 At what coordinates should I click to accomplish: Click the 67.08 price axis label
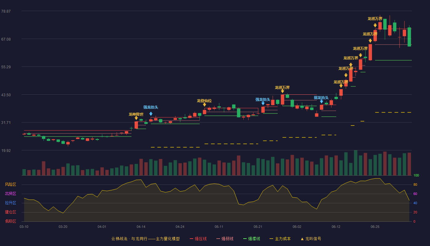(x=6, y=39)
